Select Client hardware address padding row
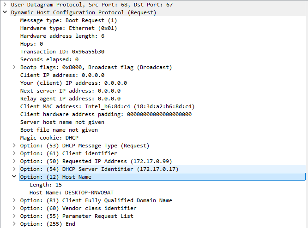 [163, 114]
